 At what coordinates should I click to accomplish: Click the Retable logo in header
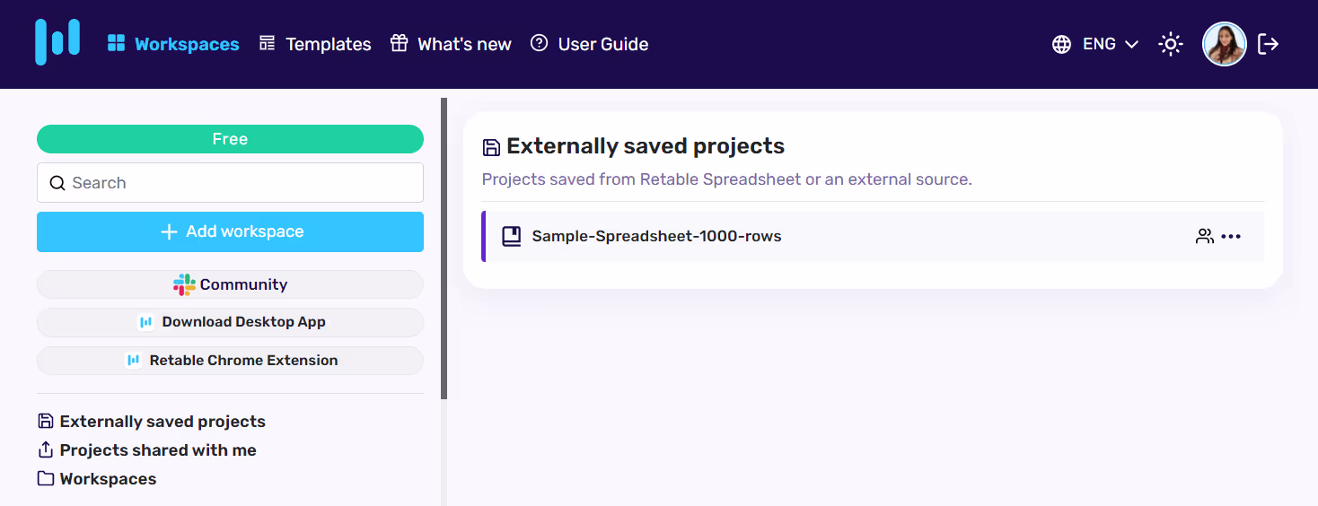point(57,42)
